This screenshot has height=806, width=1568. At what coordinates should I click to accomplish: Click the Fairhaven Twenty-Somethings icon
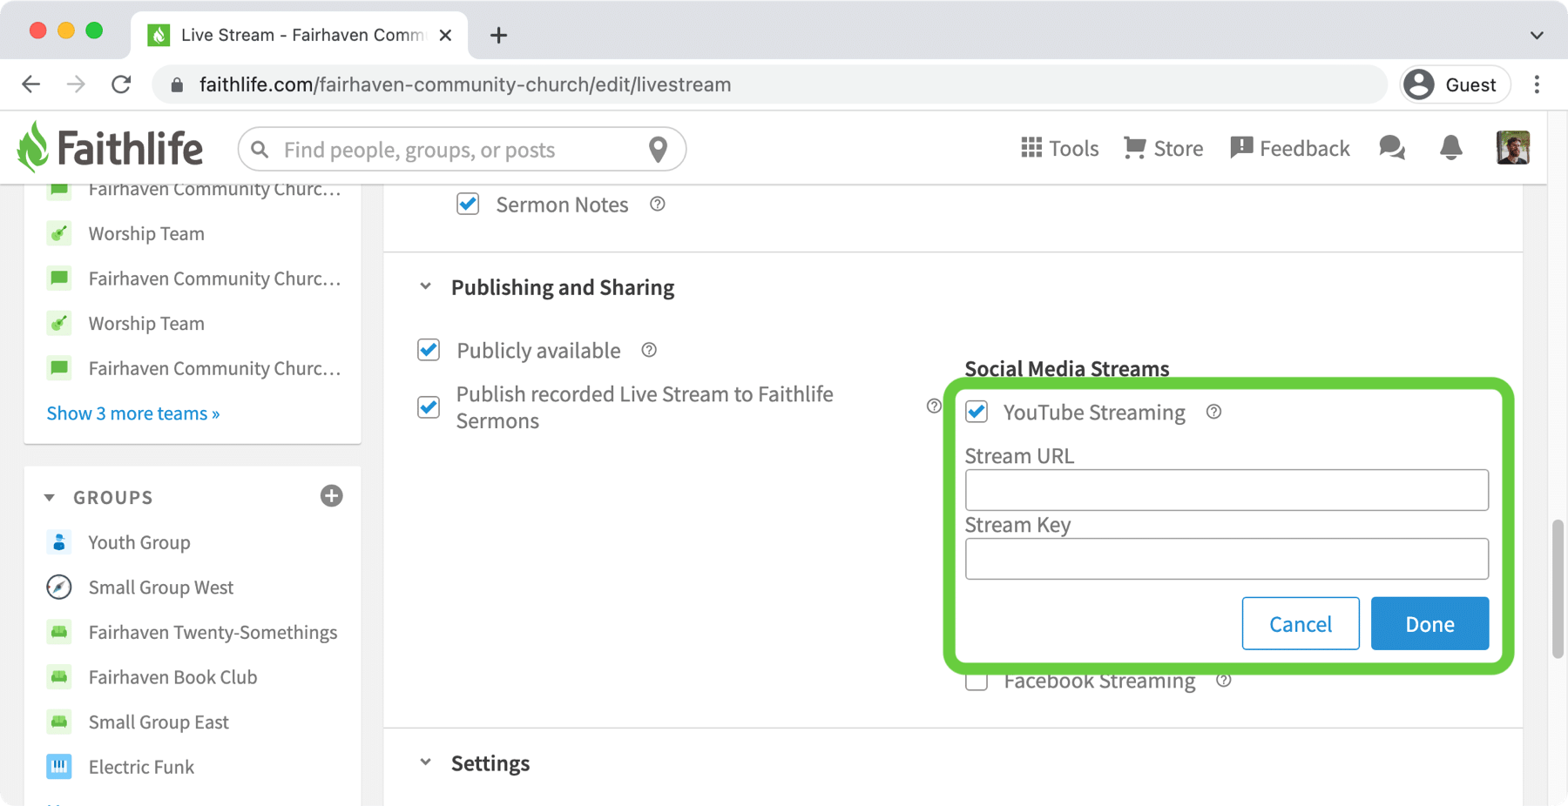pos(59,632)
